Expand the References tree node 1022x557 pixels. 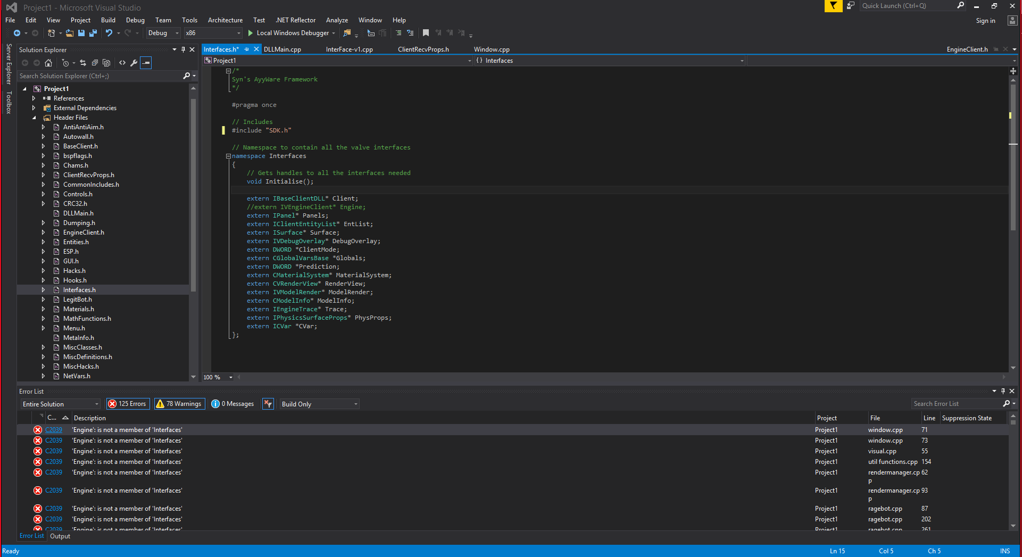[x=34, y=98]
